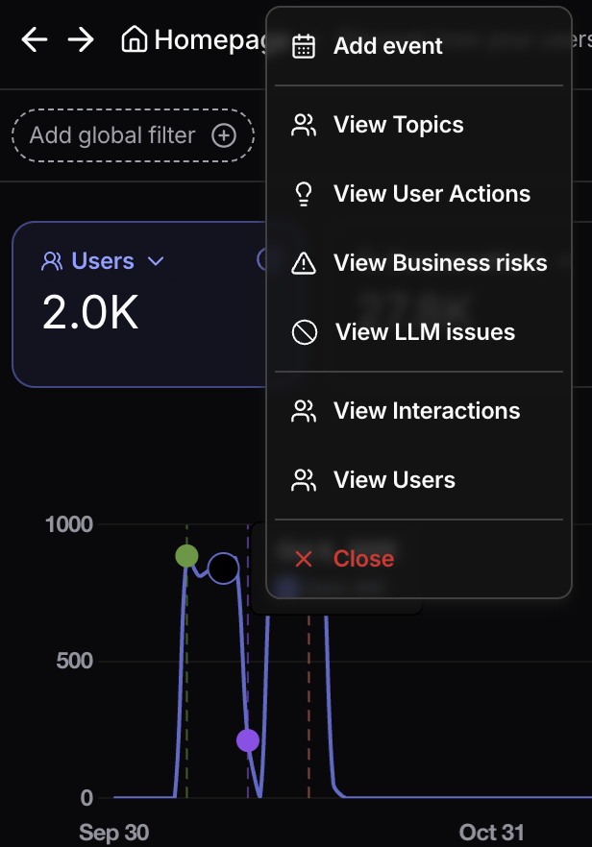This screenshot has height=847, width=592.
Task: Choose View Business risks from the menu
Action: pyautogui.click(x=439, y=263)
